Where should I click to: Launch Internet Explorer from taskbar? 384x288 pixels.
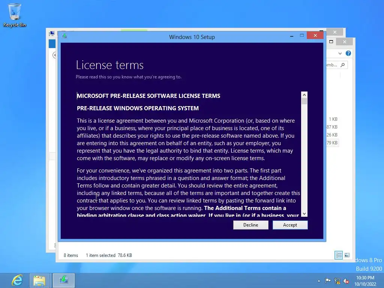pos(17,280)
